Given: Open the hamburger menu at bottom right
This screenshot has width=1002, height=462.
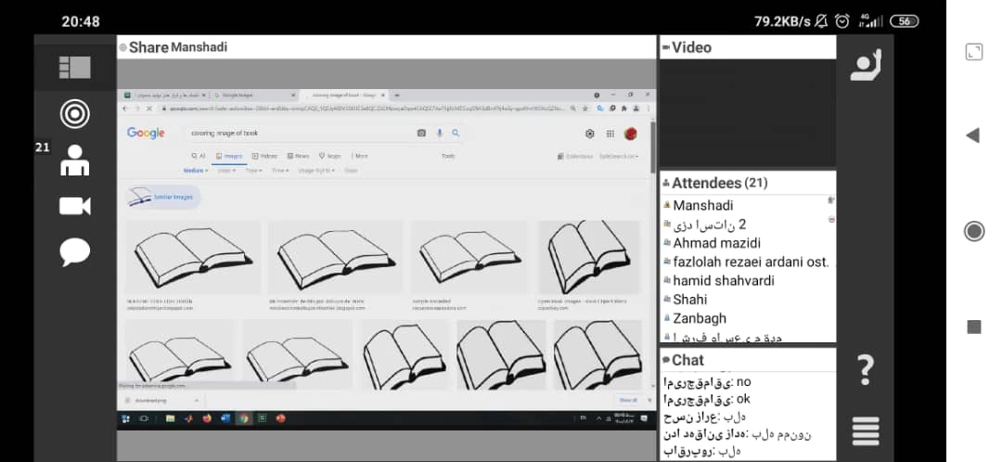Looking at the screenshot, I should 865,431.
